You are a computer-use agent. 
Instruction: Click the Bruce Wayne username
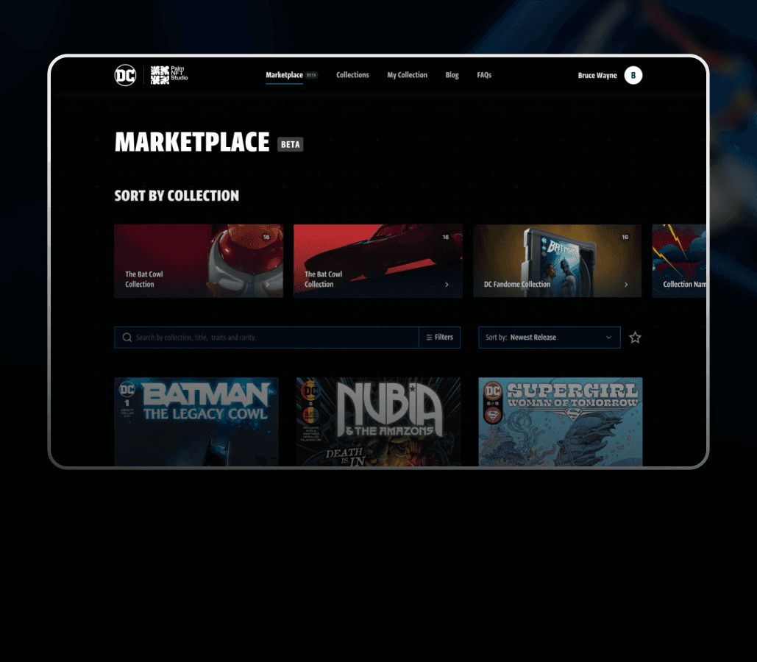597,75
